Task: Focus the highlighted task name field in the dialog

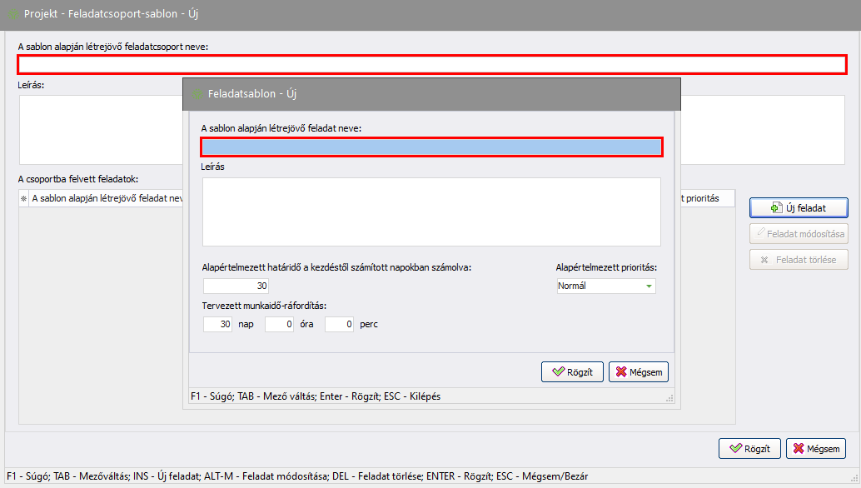Action: pos(431,147)
